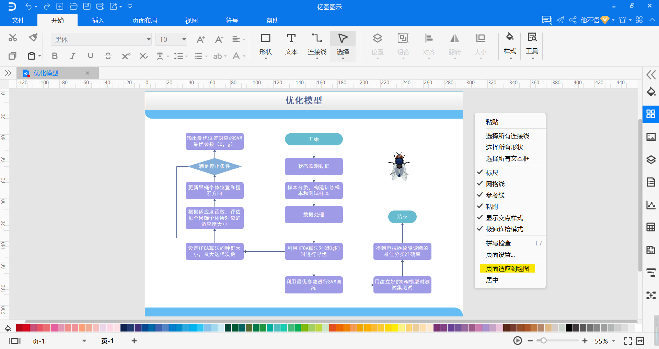The width and height of the screenshot is (659, 349).
Task: Open the chart panel in right sidebar
Action: coord(651,205)
